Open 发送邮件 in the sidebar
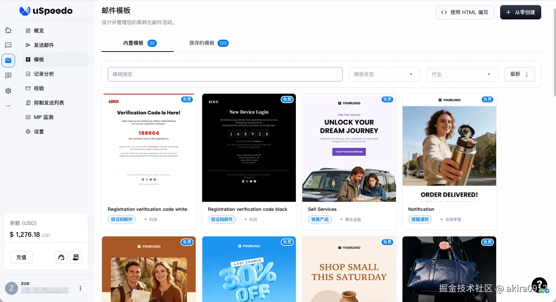556x302 pixels. click(55, 45)
